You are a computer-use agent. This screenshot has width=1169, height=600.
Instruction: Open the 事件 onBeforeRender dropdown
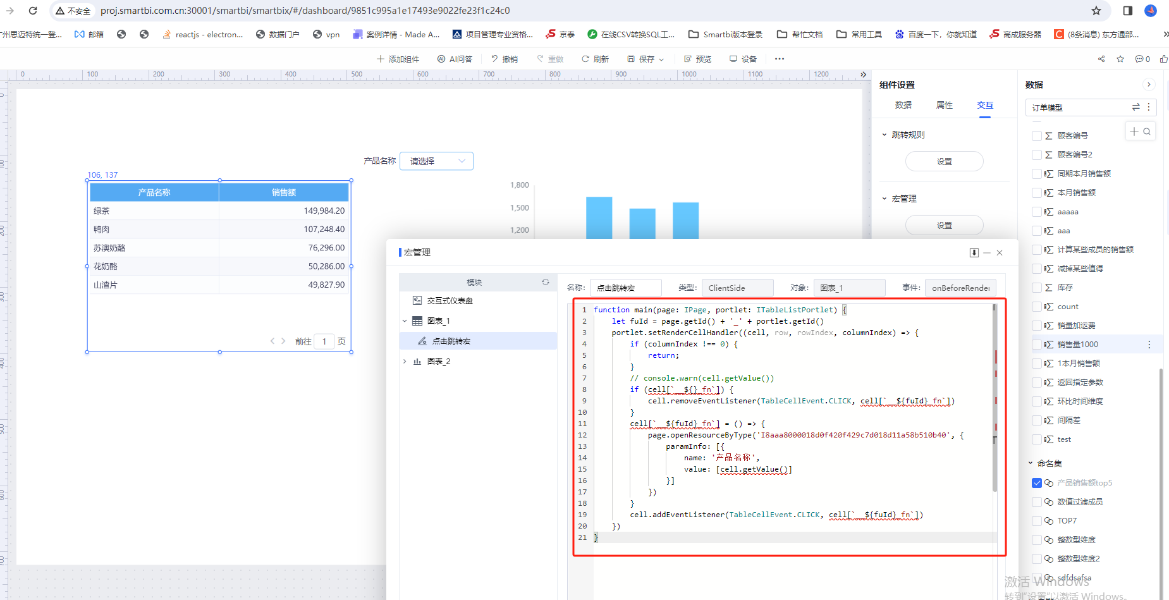(x=960, y=288)
